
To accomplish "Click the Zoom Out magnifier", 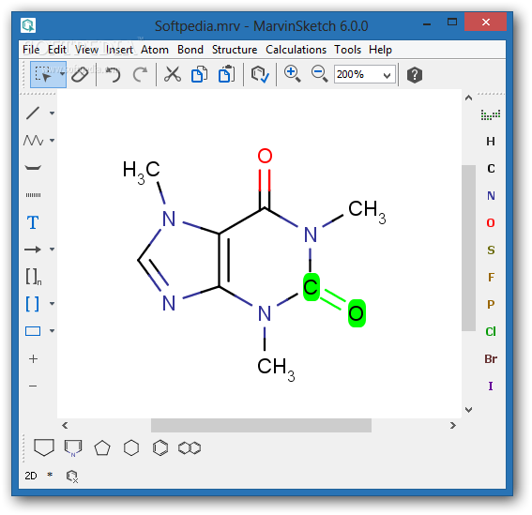I will coord(319,74).
